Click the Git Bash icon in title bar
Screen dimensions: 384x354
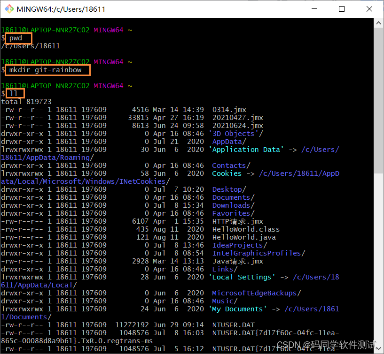pos(9,9)
